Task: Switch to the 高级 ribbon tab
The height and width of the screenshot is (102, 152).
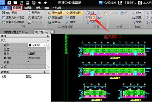Action: (x=38, y=8)
